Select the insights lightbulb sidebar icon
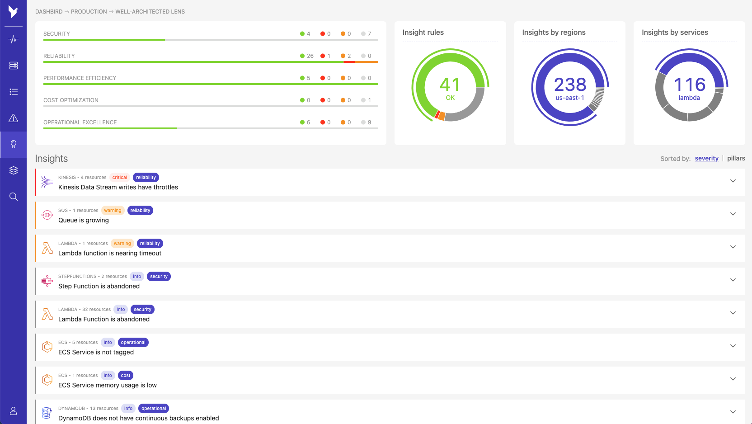Image resolution: width=752 pixels, height=424 pixels. [x=14, y=144]
